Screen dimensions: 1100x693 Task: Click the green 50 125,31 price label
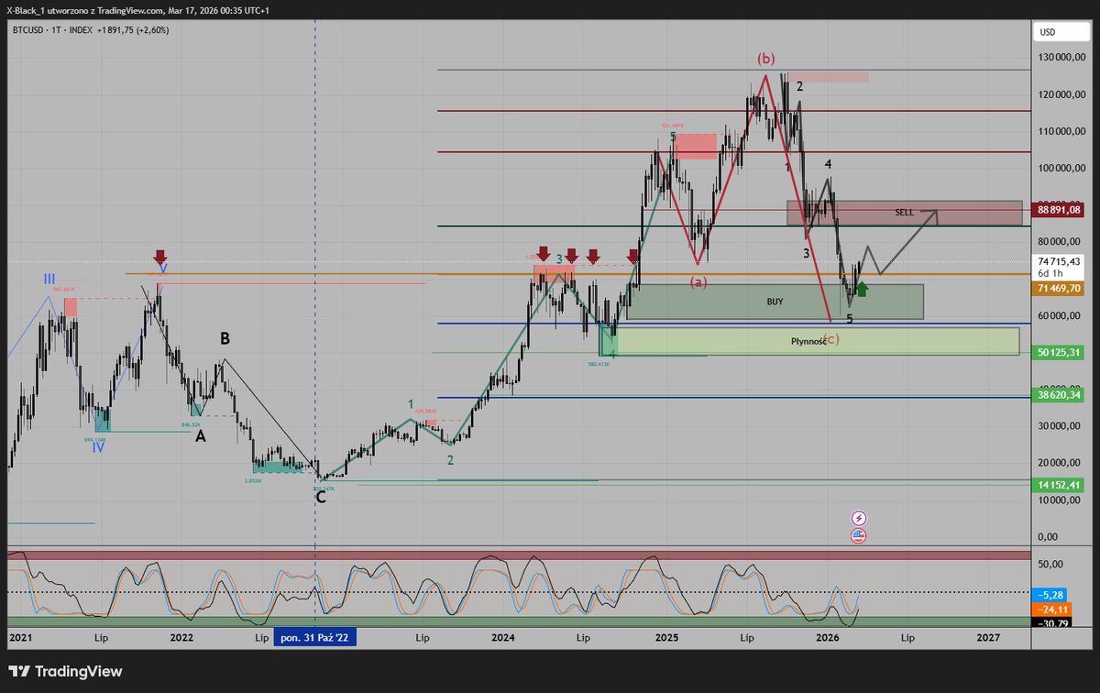click(x=1058, y=352)
